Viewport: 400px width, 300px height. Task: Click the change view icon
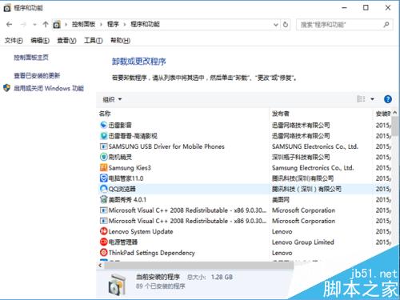361,99
